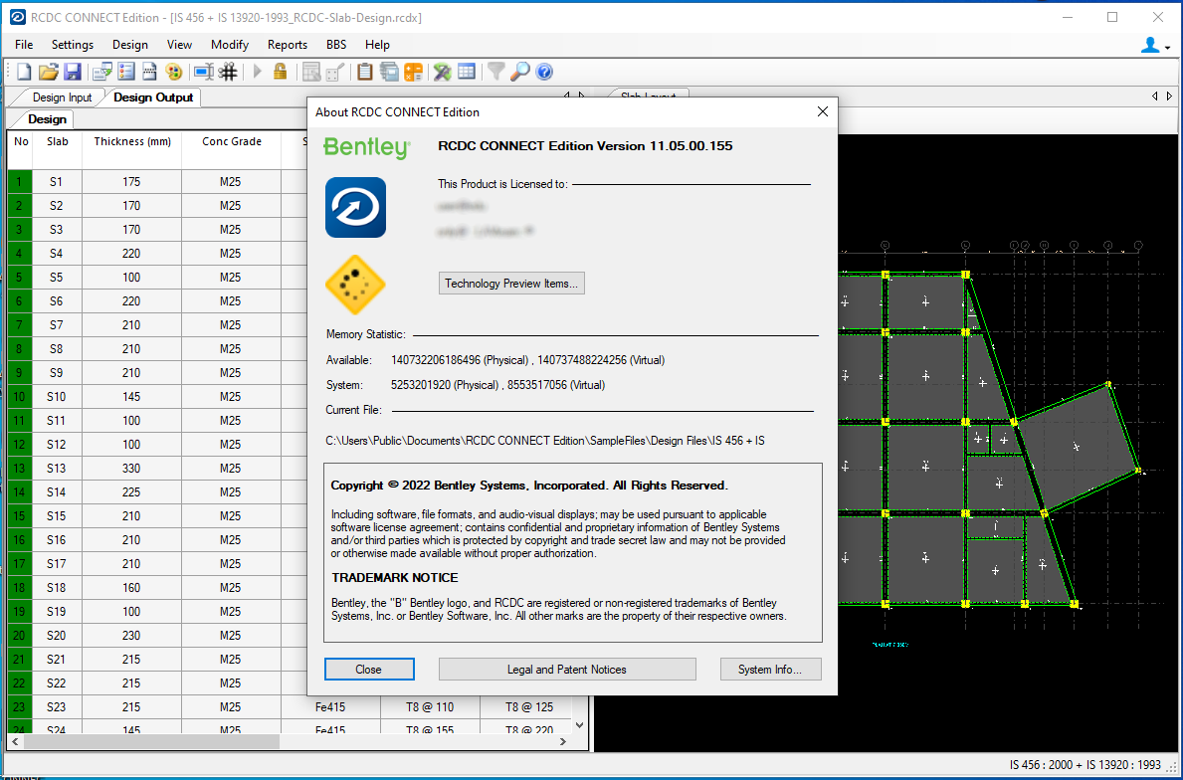Click the colored bullet list toolbar icon
This screenshot has height=780, width=1183.
pos(126,72)
